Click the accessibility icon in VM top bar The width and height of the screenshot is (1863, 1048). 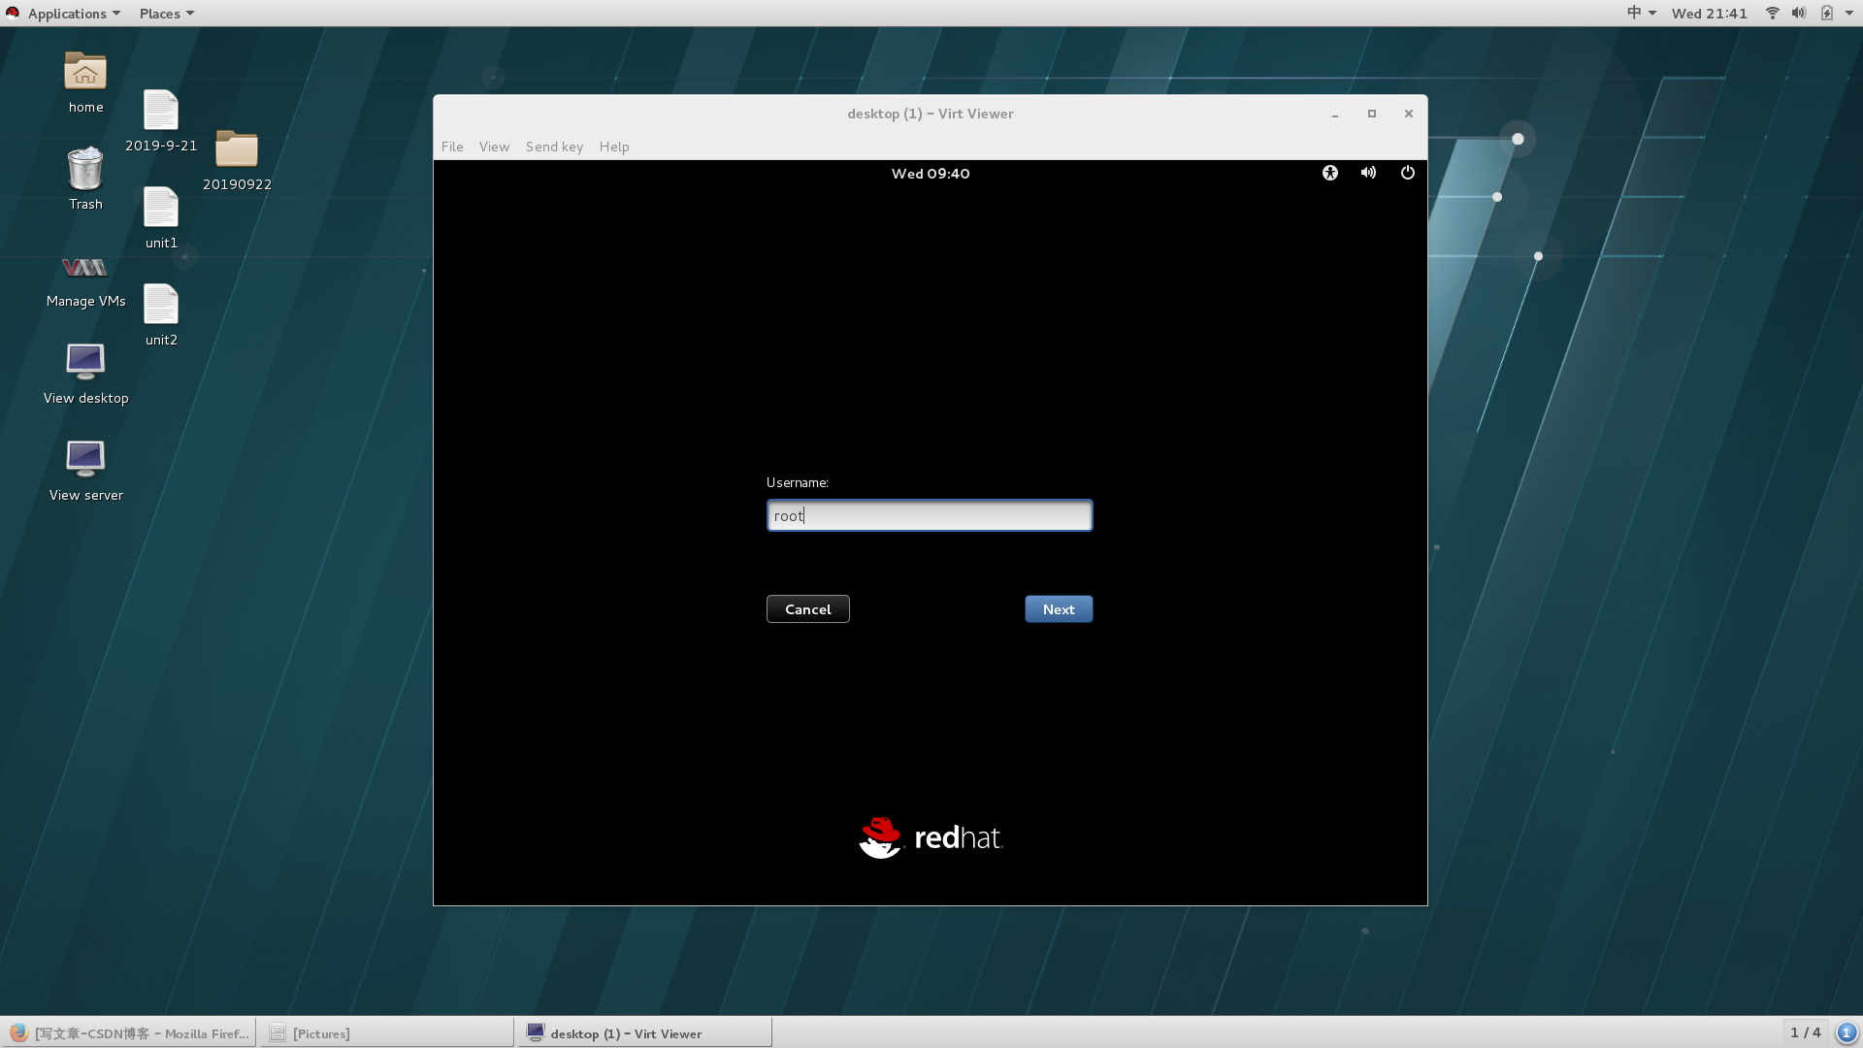(1329, 173)
